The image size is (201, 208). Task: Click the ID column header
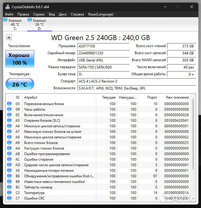coord(18,97)
